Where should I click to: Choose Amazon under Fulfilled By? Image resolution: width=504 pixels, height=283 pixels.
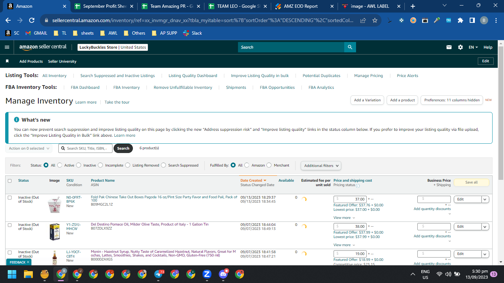[x=247, y=165]
